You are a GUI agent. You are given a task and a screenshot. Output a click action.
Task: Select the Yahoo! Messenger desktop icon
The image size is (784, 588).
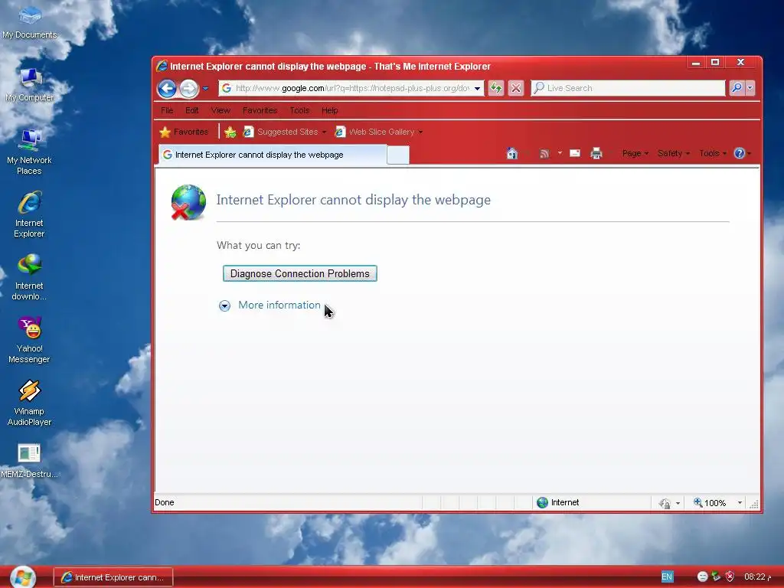click(x=29, y=341)
